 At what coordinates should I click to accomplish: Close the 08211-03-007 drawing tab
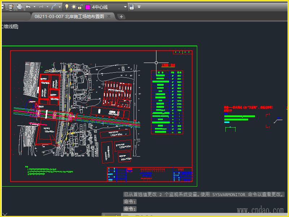pyautogui.click(x=109, y=16)
